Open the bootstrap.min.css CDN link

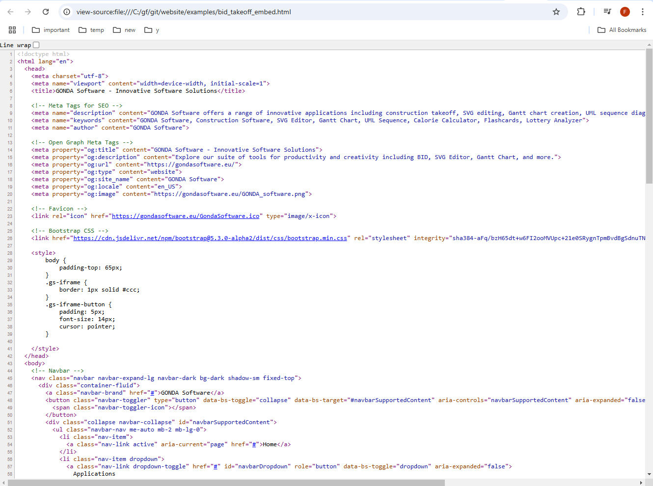pos(210,238)
